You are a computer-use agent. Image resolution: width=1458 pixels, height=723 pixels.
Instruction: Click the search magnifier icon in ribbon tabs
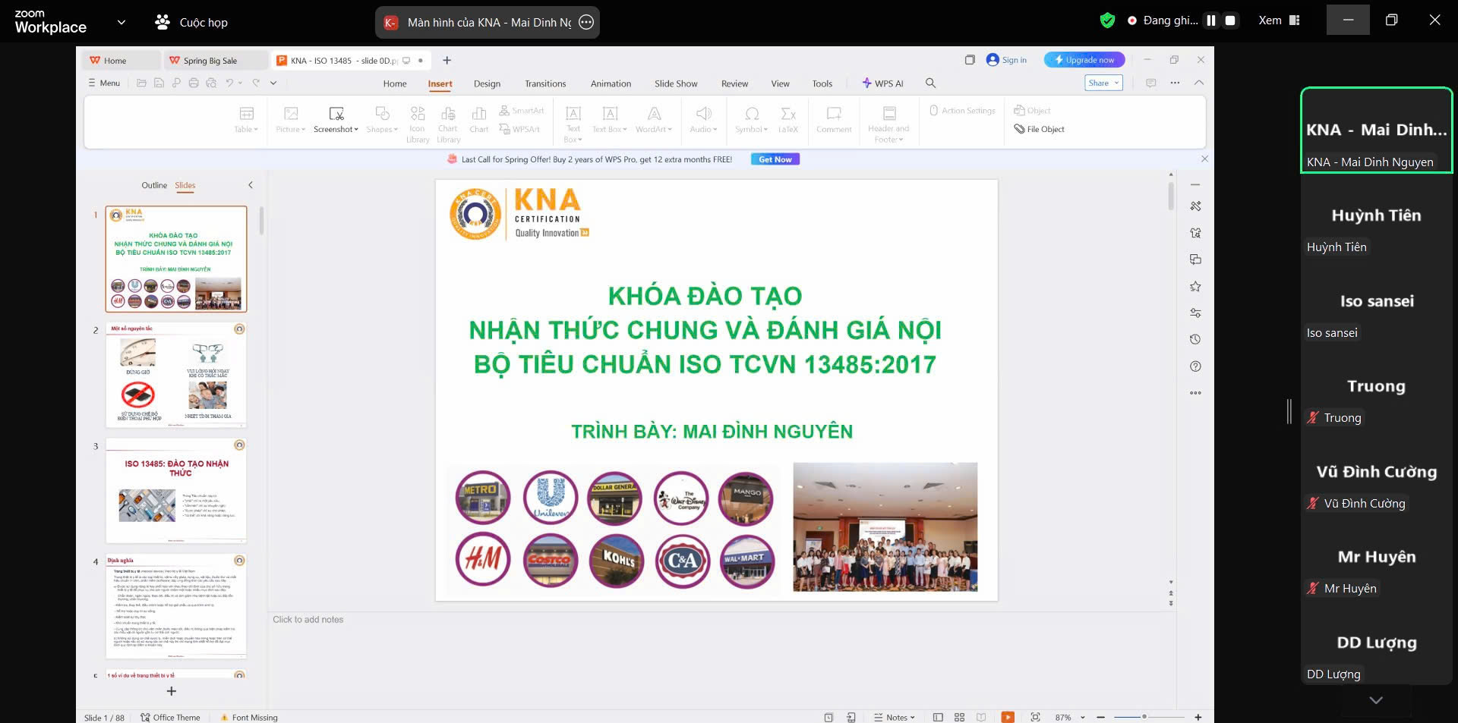[x=930, y=83]
